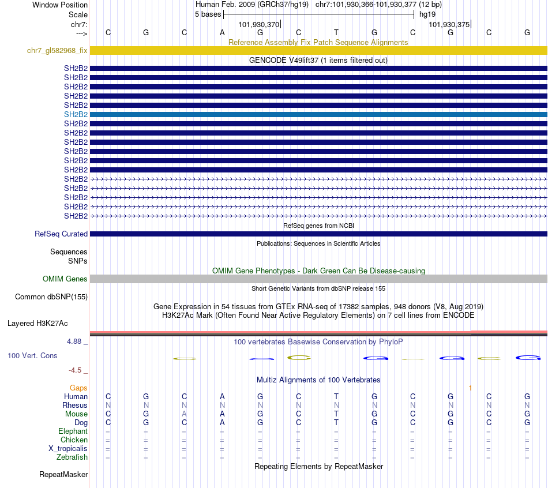Open 'Multiz Alignments of 100 Vertebrates' title
Image resolution: width=548 pixels, height=488 pixels.
pyautogui.click(x=318, y=380)
